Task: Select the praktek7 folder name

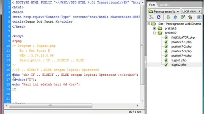Action: (x=171, y=33)
